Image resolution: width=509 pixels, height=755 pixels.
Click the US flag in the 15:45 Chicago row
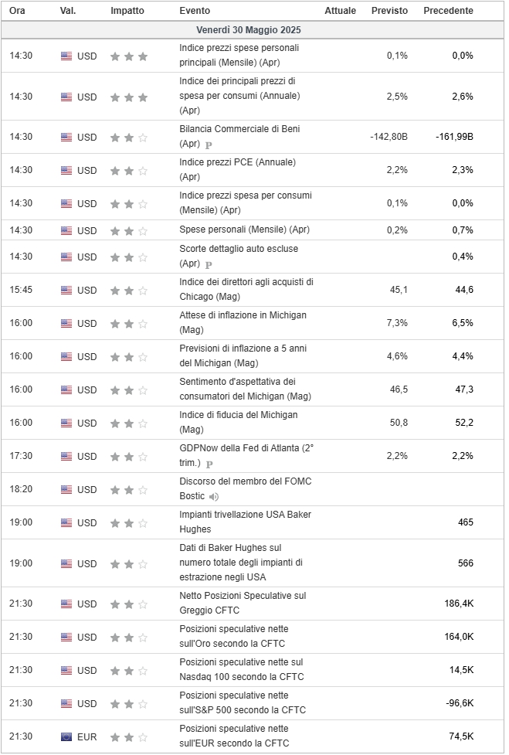pyautogui.click(x=66, y=290)
